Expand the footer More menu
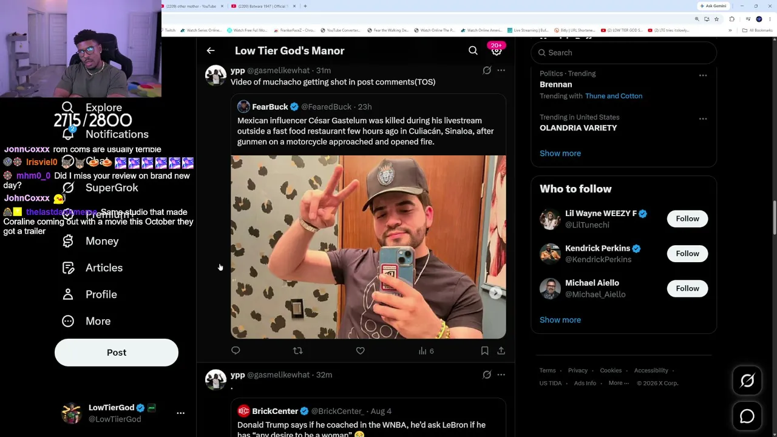The width and height of the screenshot is (777, 437). 618,383
